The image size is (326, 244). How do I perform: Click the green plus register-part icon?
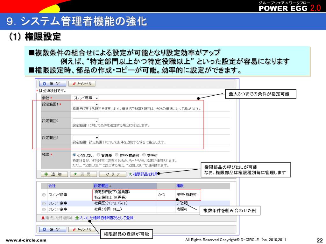(x=77, y=218)
